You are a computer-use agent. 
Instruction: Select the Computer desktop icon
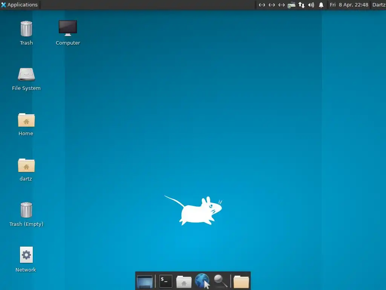[x=68, y=28]
